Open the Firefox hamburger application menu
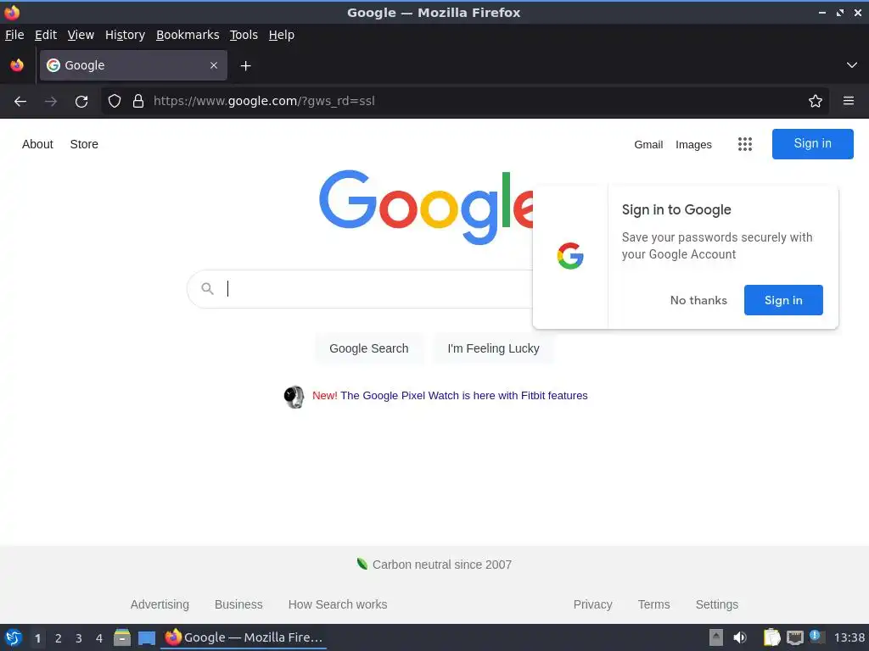 coord(848,101)
